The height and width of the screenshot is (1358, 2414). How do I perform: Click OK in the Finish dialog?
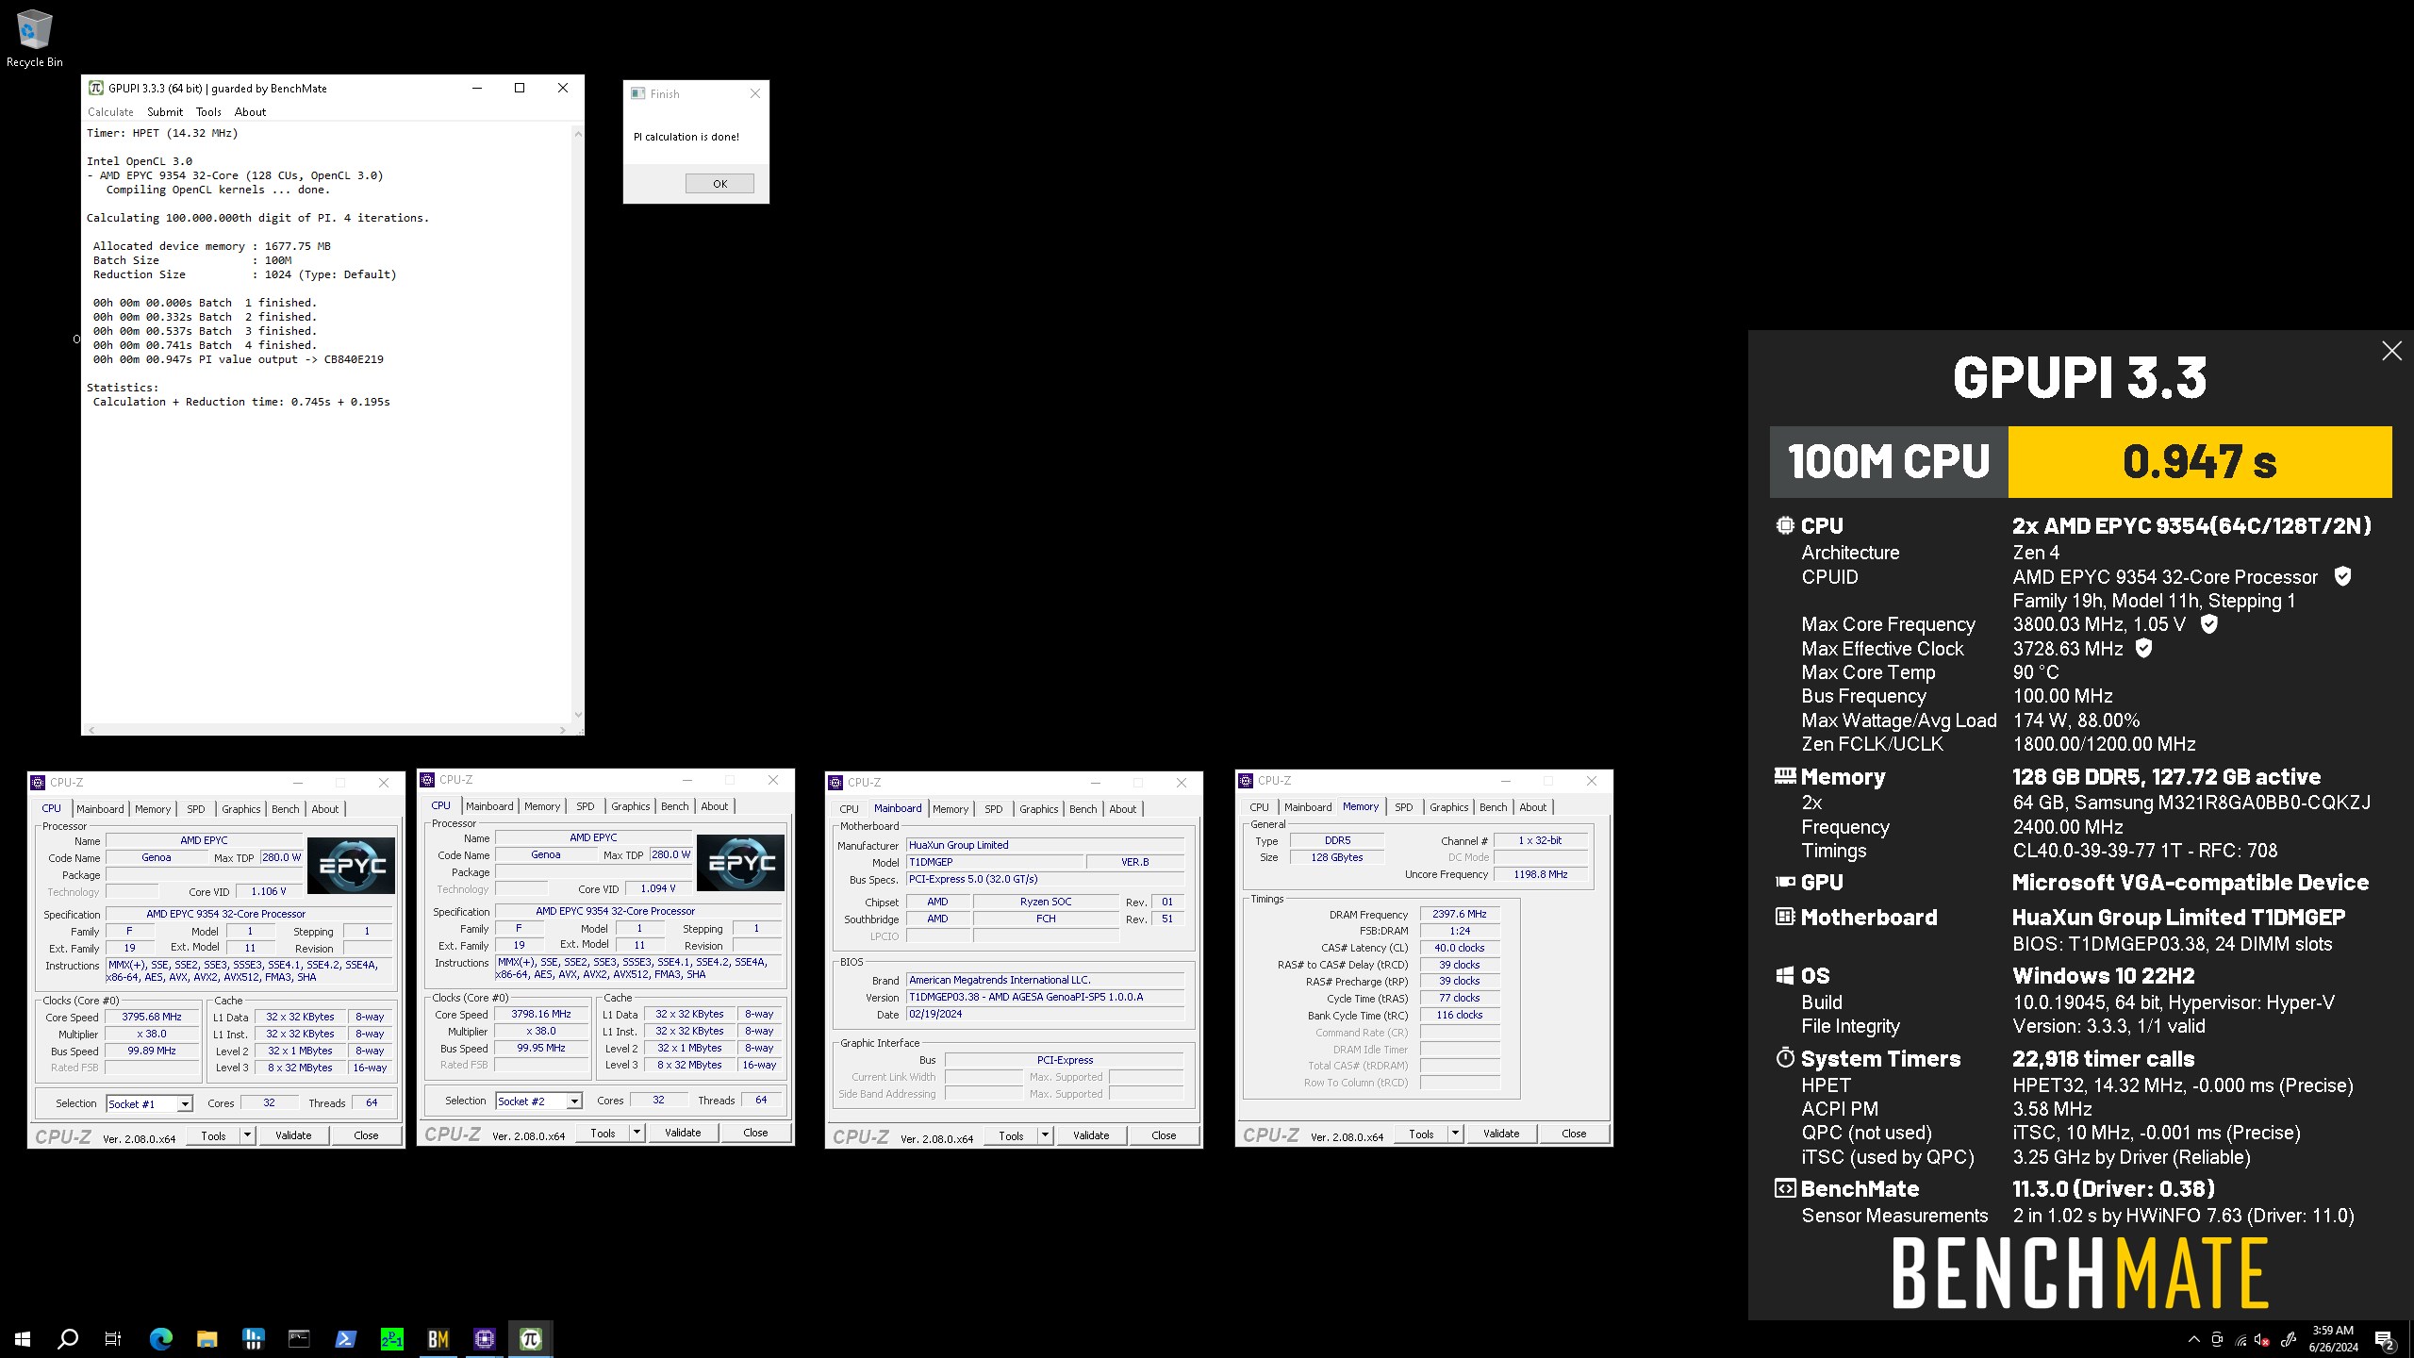pyautogui.click(x=719, y=184)
